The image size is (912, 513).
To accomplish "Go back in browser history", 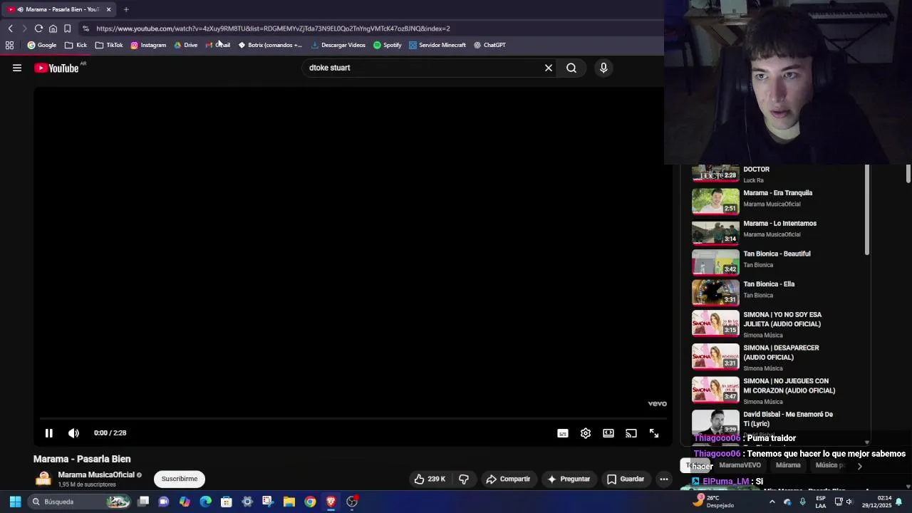I will [x=10, y=28].
